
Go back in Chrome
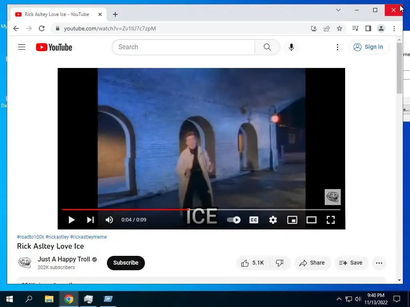16,28
